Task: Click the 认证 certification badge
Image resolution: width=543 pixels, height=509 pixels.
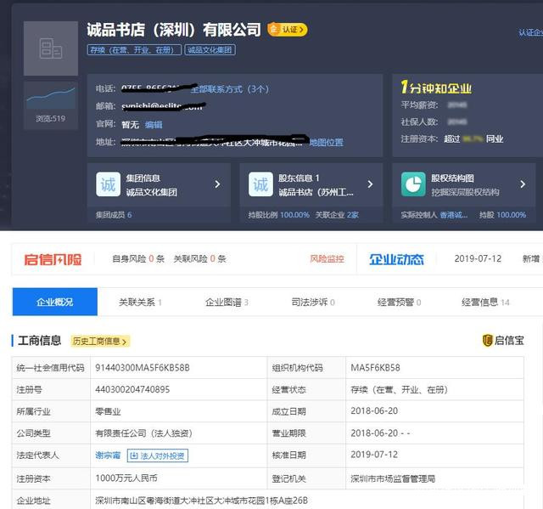Action: (288, 30)
